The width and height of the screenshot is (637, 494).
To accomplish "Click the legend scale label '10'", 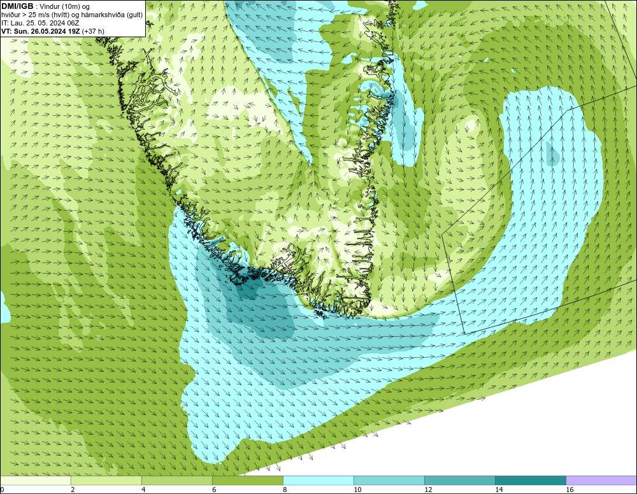I will pyautogui.click(x=357, y=490).
